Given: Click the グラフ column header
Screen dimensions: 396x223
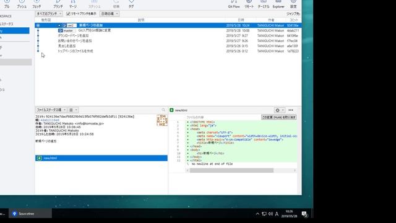Looking at the screenshot, I should (46, 20).
